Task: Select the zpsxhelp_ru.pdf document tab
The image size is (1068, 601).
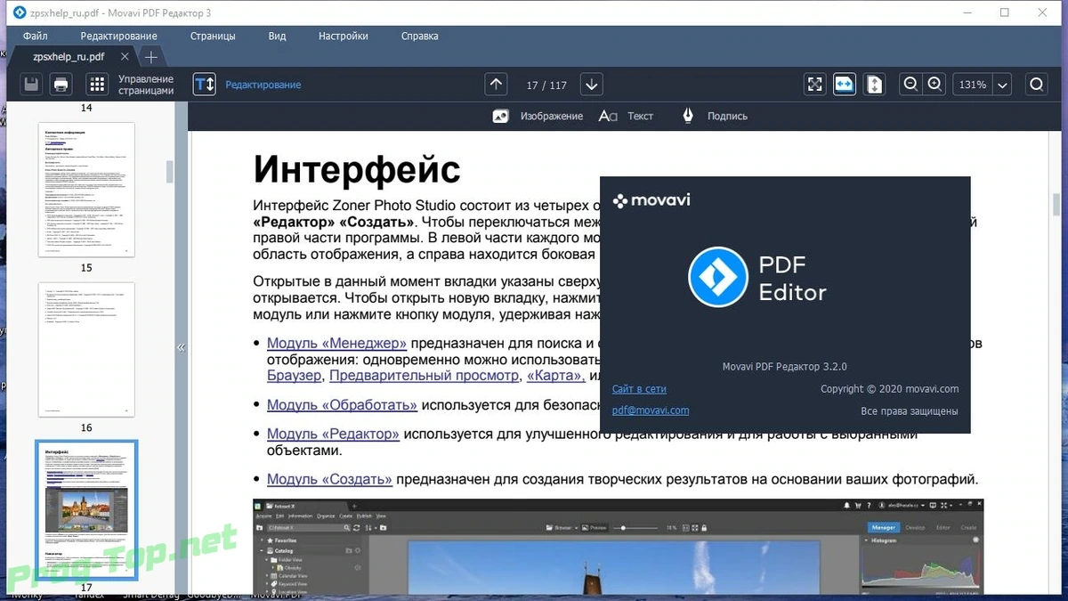Action: click(x=69, y=57)
